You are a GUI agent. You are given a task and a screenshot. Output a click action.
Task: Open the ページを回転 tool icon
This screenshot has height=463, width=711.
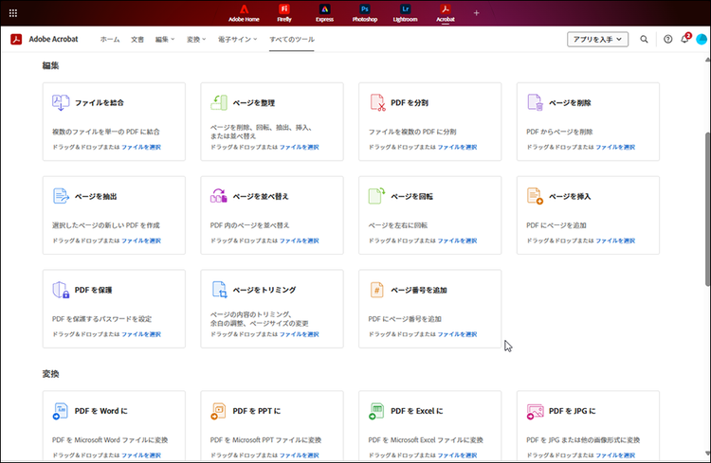(x=377, y=196)
